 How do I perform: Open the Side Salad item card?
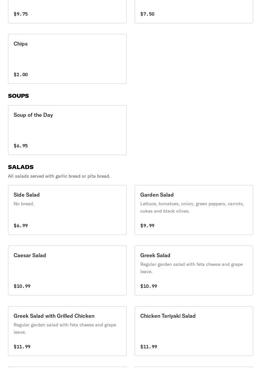pyautogui.click(x=67, y=210)
